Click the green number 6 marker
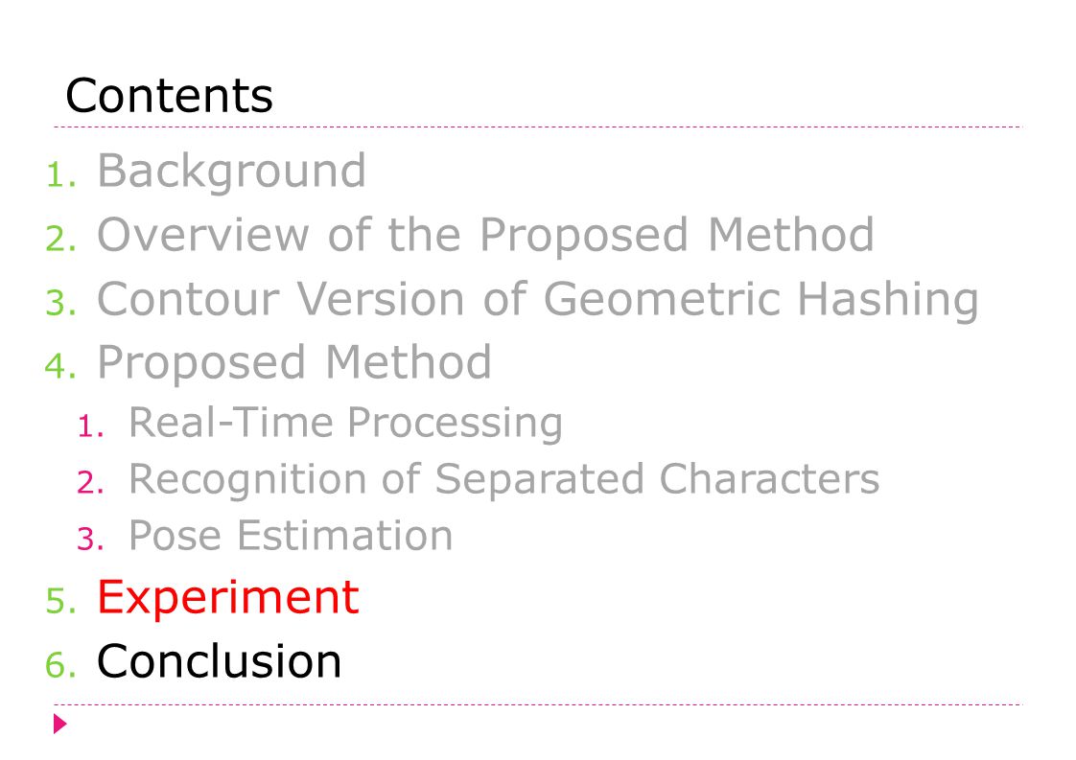The width and height of the screenshot is (1076, 760). [61, 665]
